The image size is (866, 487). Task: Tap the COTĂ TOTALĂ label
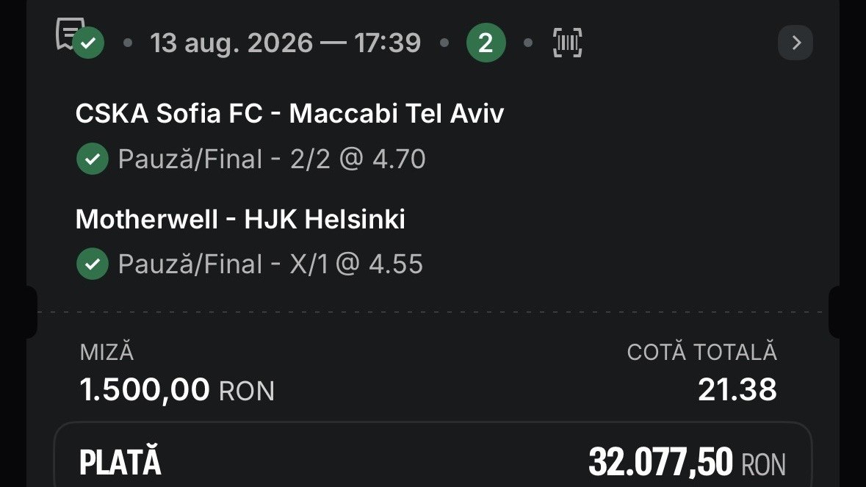702,353
